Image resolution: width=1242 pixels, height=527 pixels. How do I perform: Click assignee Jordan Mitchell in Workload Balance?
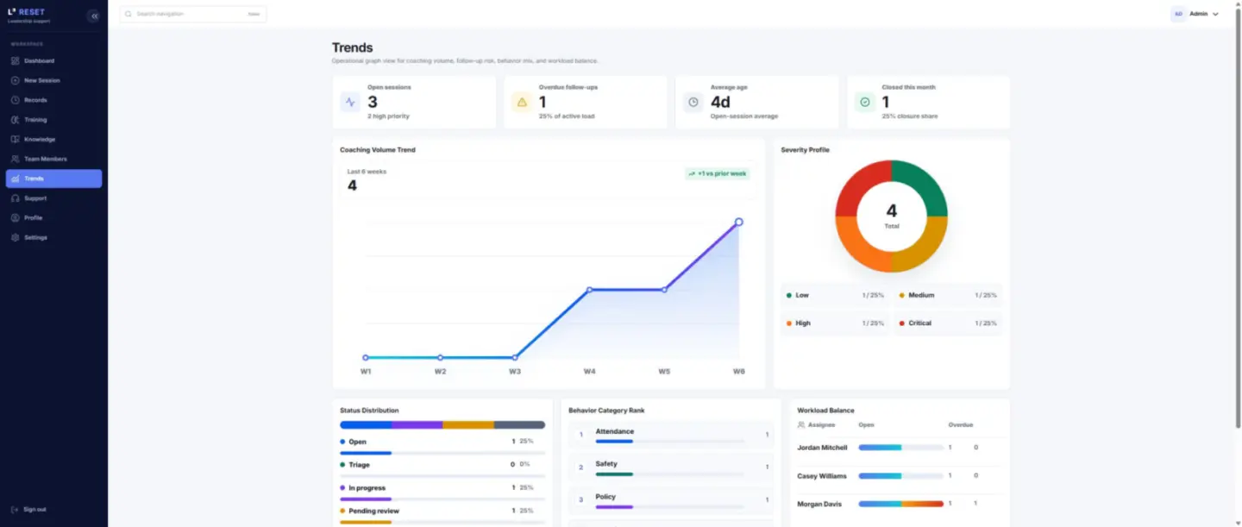pos(822,448)
